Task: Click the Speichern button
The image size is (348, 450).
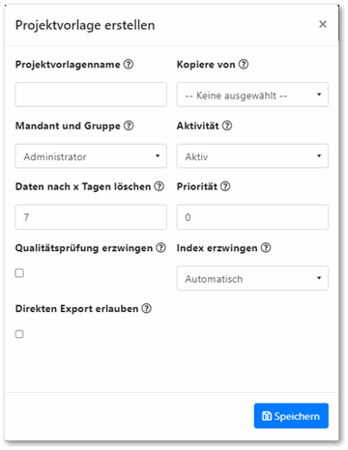Action: click(x=291, y=416)
